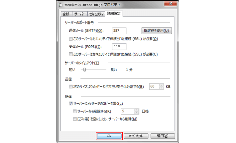Click the POP3 port number field
The width and height of the screenshot is (236, 143).
coord(119,46)
